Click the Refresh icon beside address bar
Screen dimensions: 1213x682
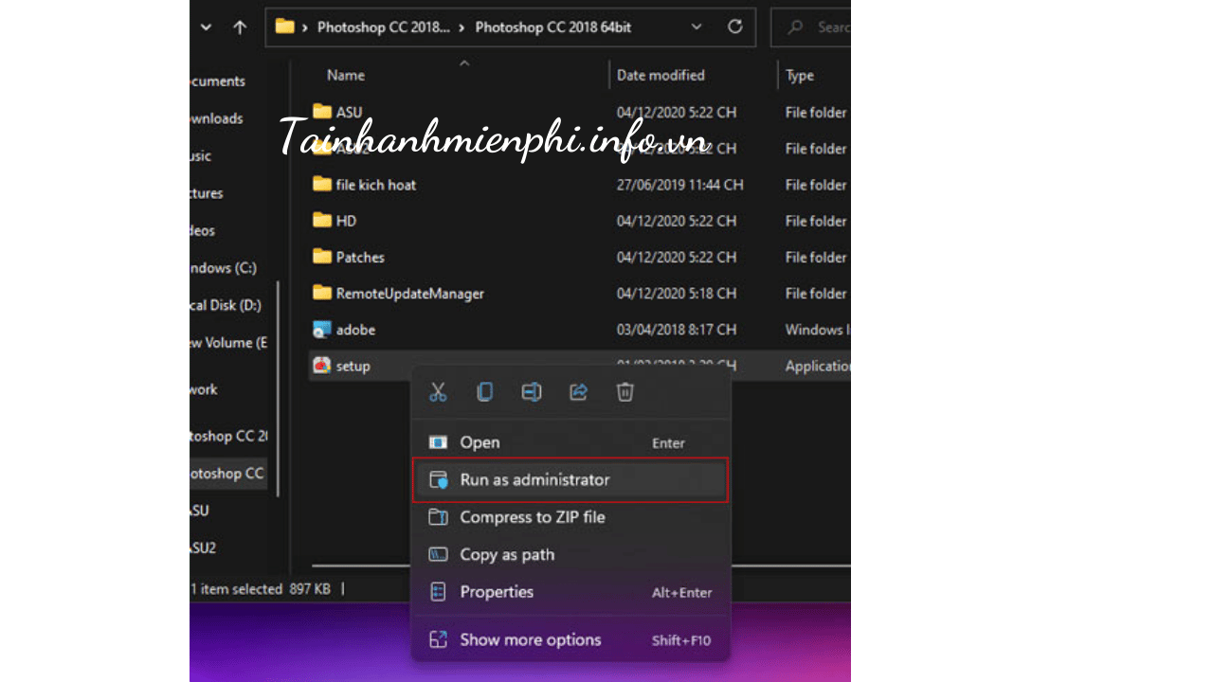734,27
